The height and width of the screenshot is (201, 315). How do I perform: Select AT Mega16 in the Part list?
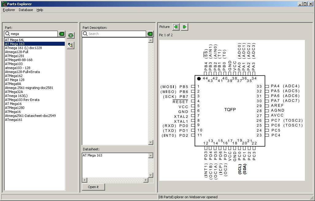(35, 104)
